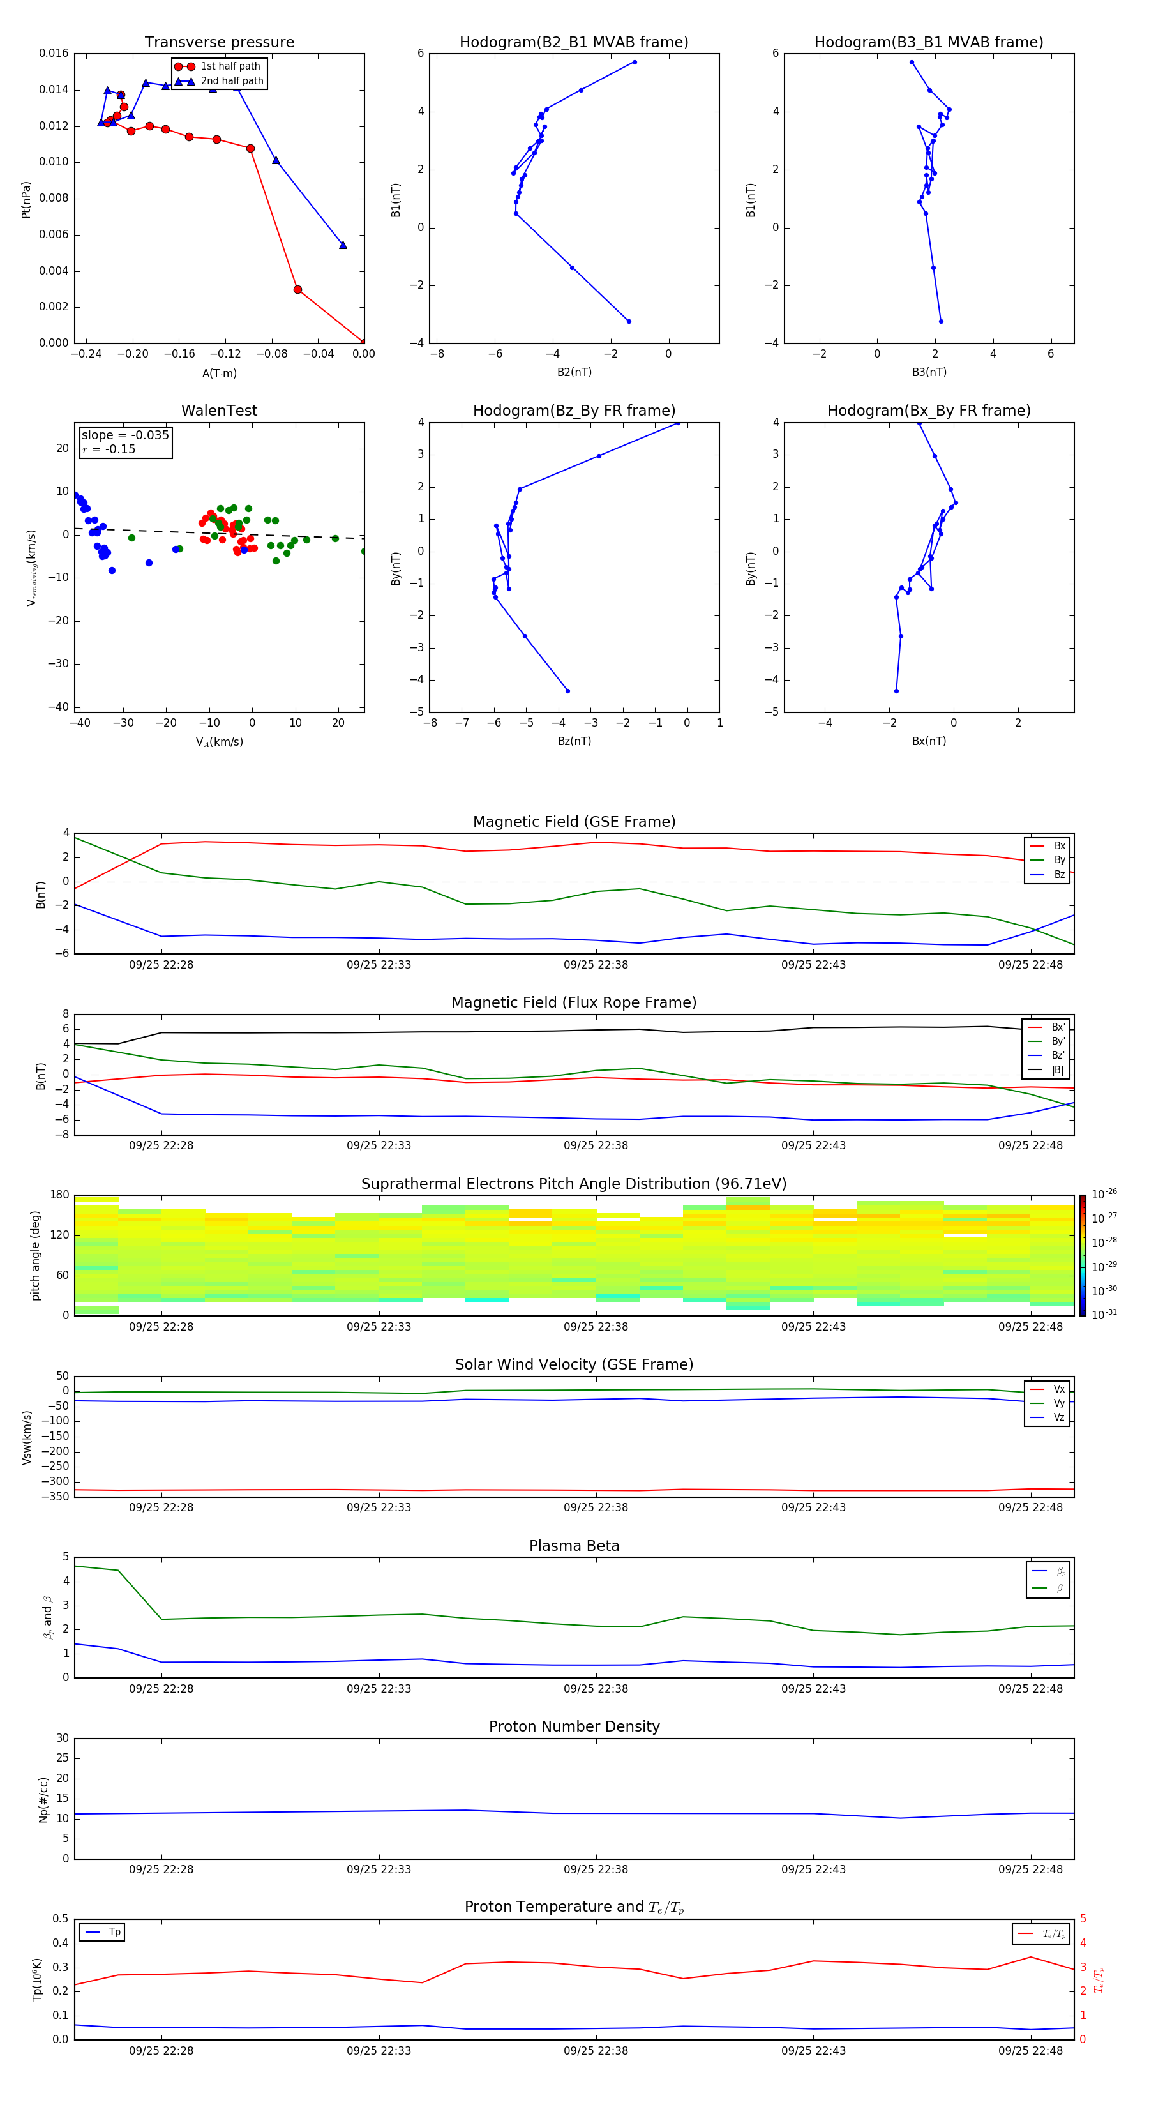This screenshot has height=2107, width=1149.
Task: Click the 'pitch angle (deg)' axis label
Action: coord(35,1255)
